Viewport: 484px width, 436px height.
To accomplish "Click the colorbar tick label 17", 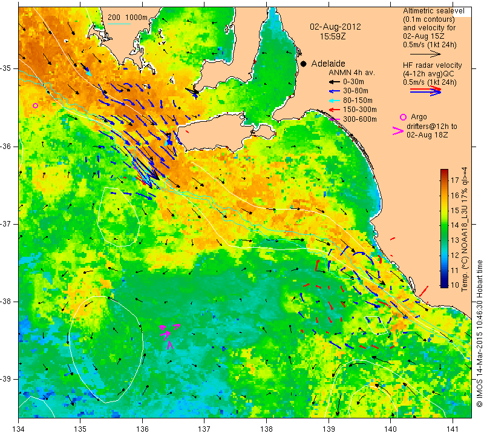I will (455, 180).
